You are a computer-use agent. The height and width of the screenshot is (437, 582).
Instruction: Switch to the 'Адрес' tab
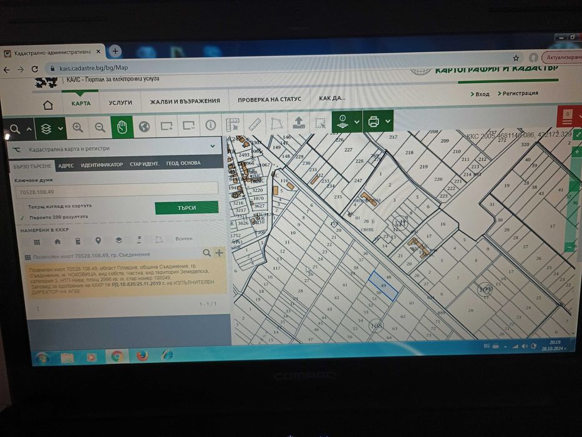pyautogui.click(x=65, y=165)
